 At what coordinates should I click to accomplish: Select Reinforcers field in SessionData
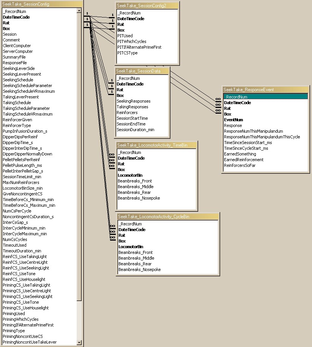click(127, 112)
